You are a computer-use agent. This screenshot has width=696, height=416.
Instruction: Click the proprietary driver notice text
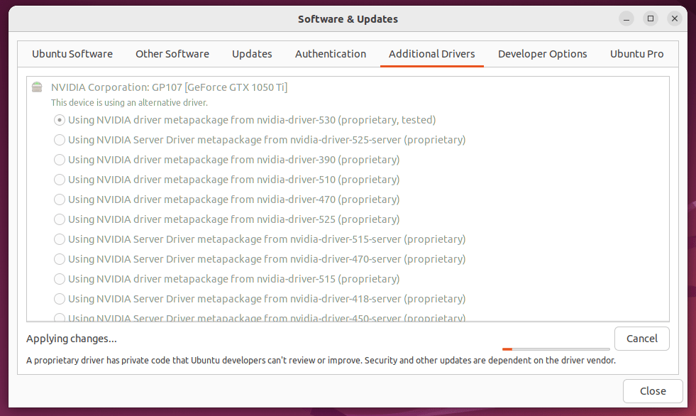321,361
